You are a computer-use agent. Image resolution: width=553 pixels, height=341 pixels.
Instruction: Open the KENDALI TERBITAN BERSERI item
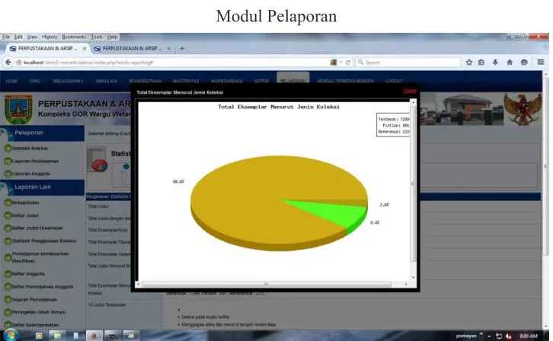coord(345,81)
